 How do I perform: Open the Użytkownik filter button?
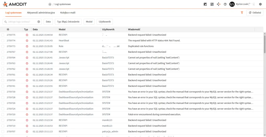pyautogui.click(x=105, y=22)
